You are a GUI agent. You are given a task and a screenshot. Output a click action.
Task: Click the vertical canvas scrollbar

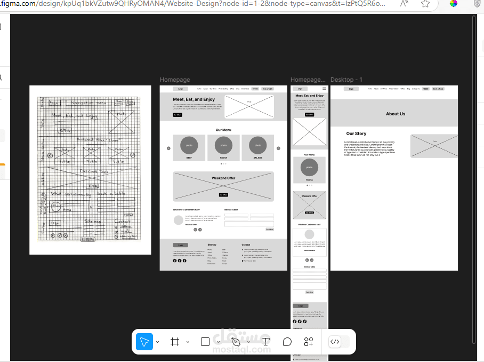(x=474, y=179)
